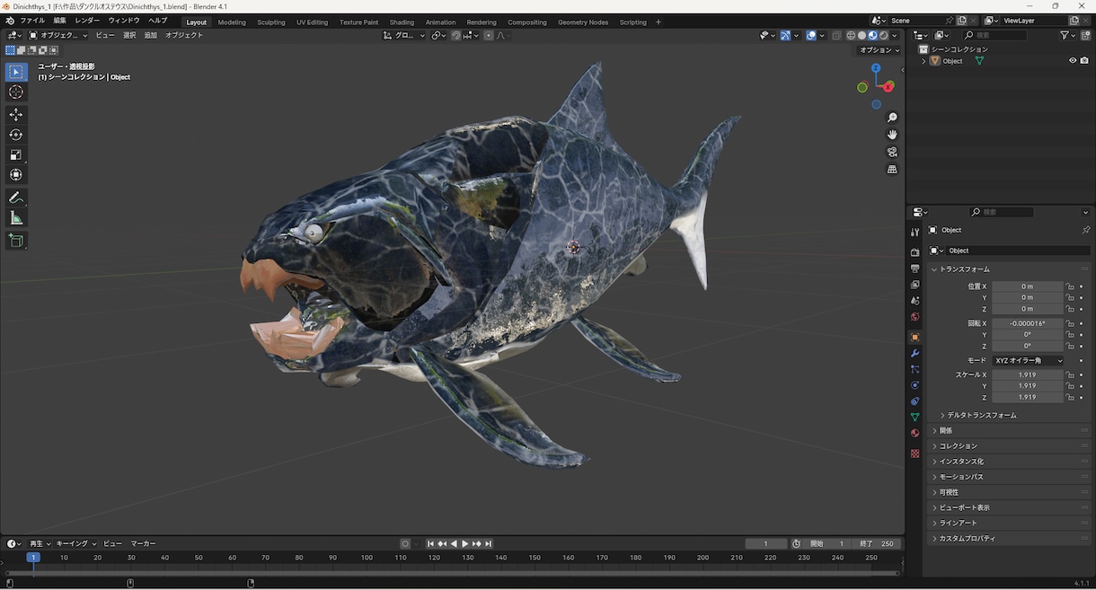Click the zoom view magnifier icon
This screenshot has height=590, width=1096.
coord(892,118)
